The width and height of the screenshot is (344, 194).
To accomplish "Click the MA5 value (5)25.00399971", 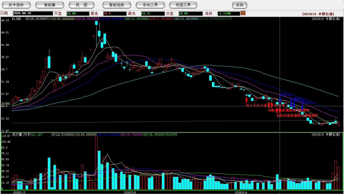I will coord(38,19).
